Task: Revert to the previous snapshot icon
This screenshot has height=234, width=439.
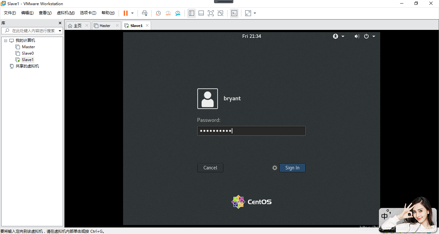Action: pos(168,13)
